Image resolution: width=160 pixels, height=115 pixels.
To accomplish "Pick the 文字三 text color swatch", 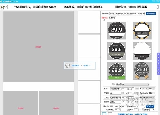I will click(131, 98).
